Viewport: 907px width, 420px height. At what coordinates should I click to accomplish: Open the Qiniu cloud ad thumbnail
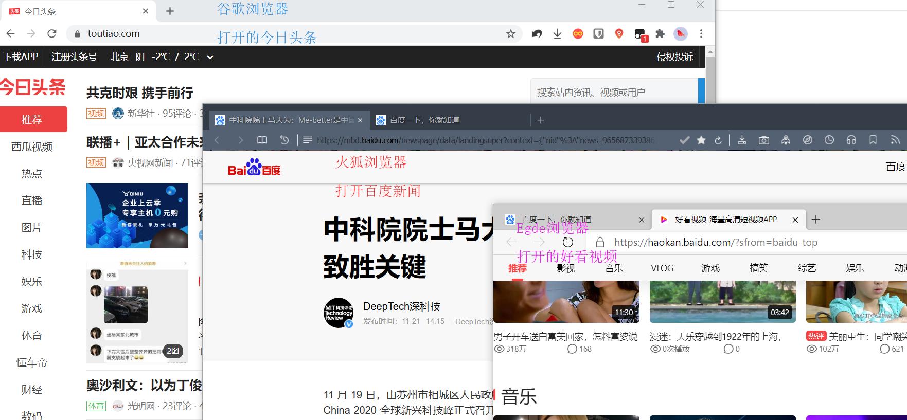[137, 215]
